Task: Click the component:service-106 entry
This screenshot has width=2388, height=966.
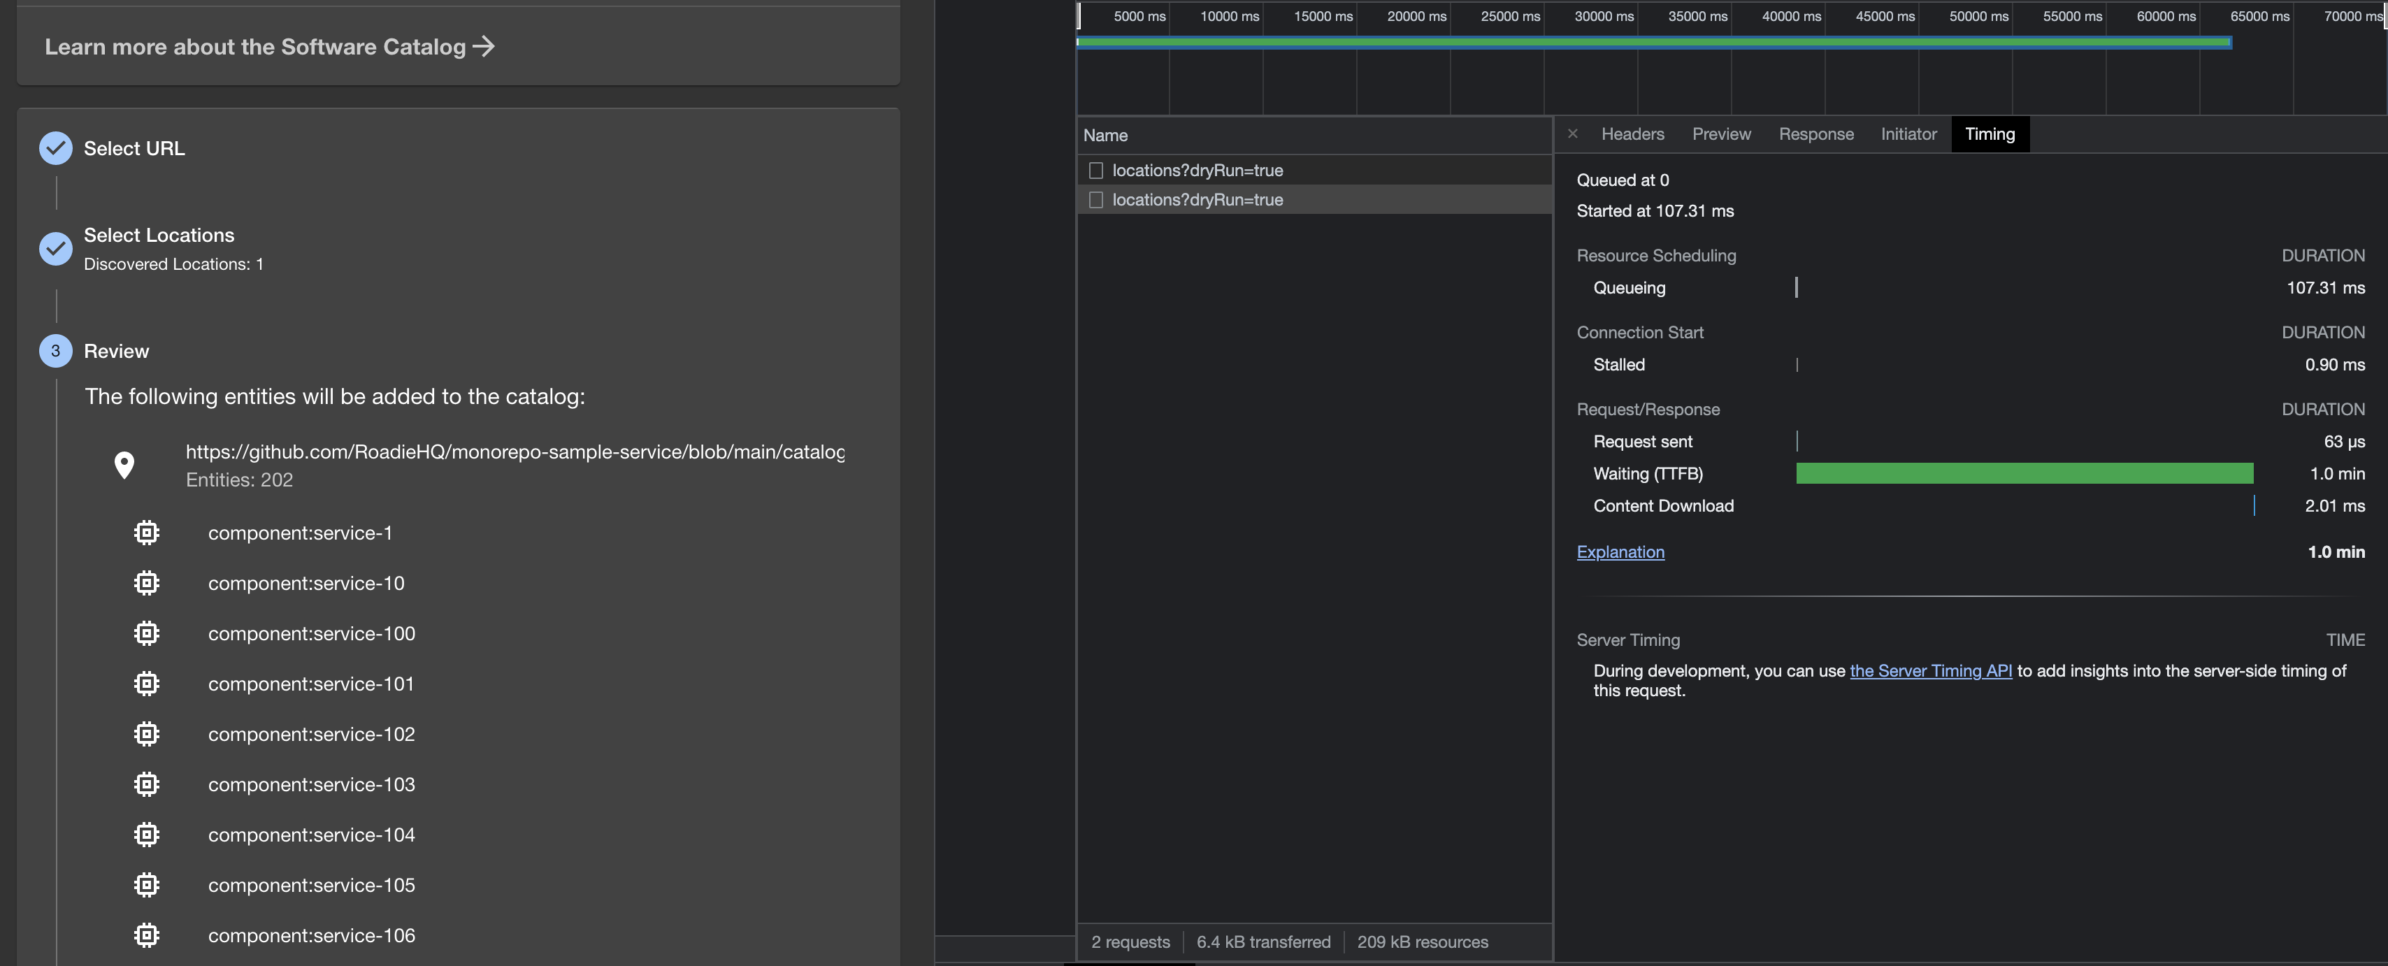Action: click(312, 937)
